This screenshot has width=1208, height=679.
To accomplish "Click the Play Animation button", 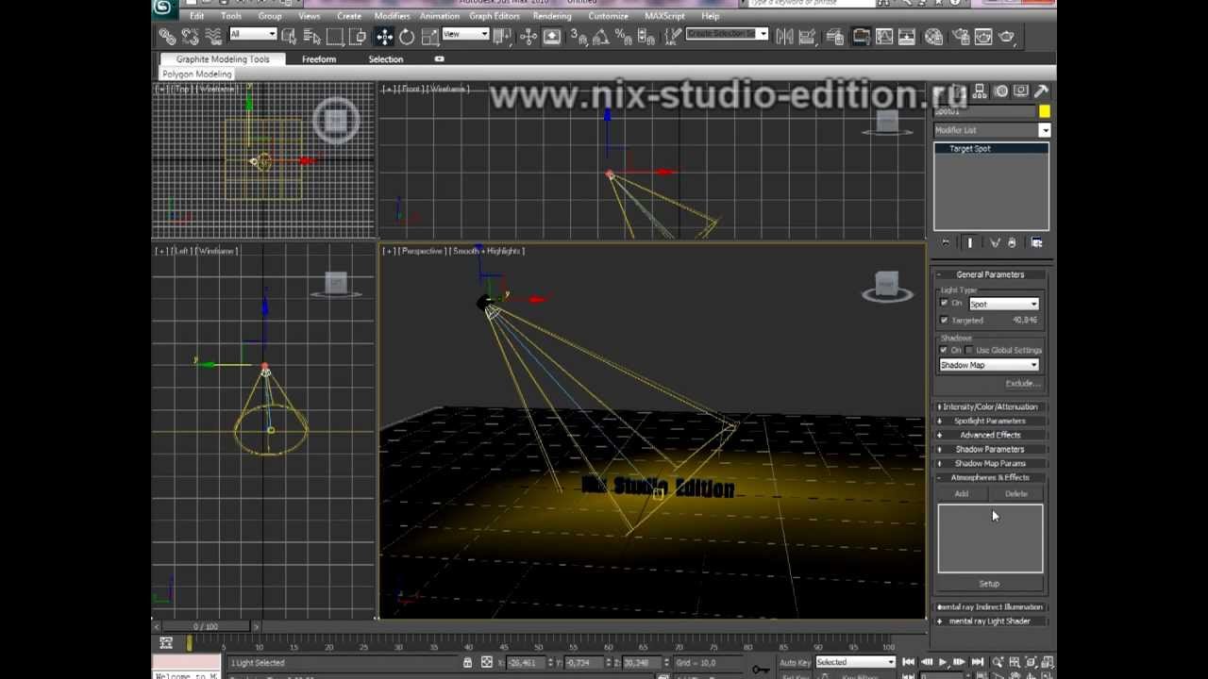I will (x=942, y=663).
